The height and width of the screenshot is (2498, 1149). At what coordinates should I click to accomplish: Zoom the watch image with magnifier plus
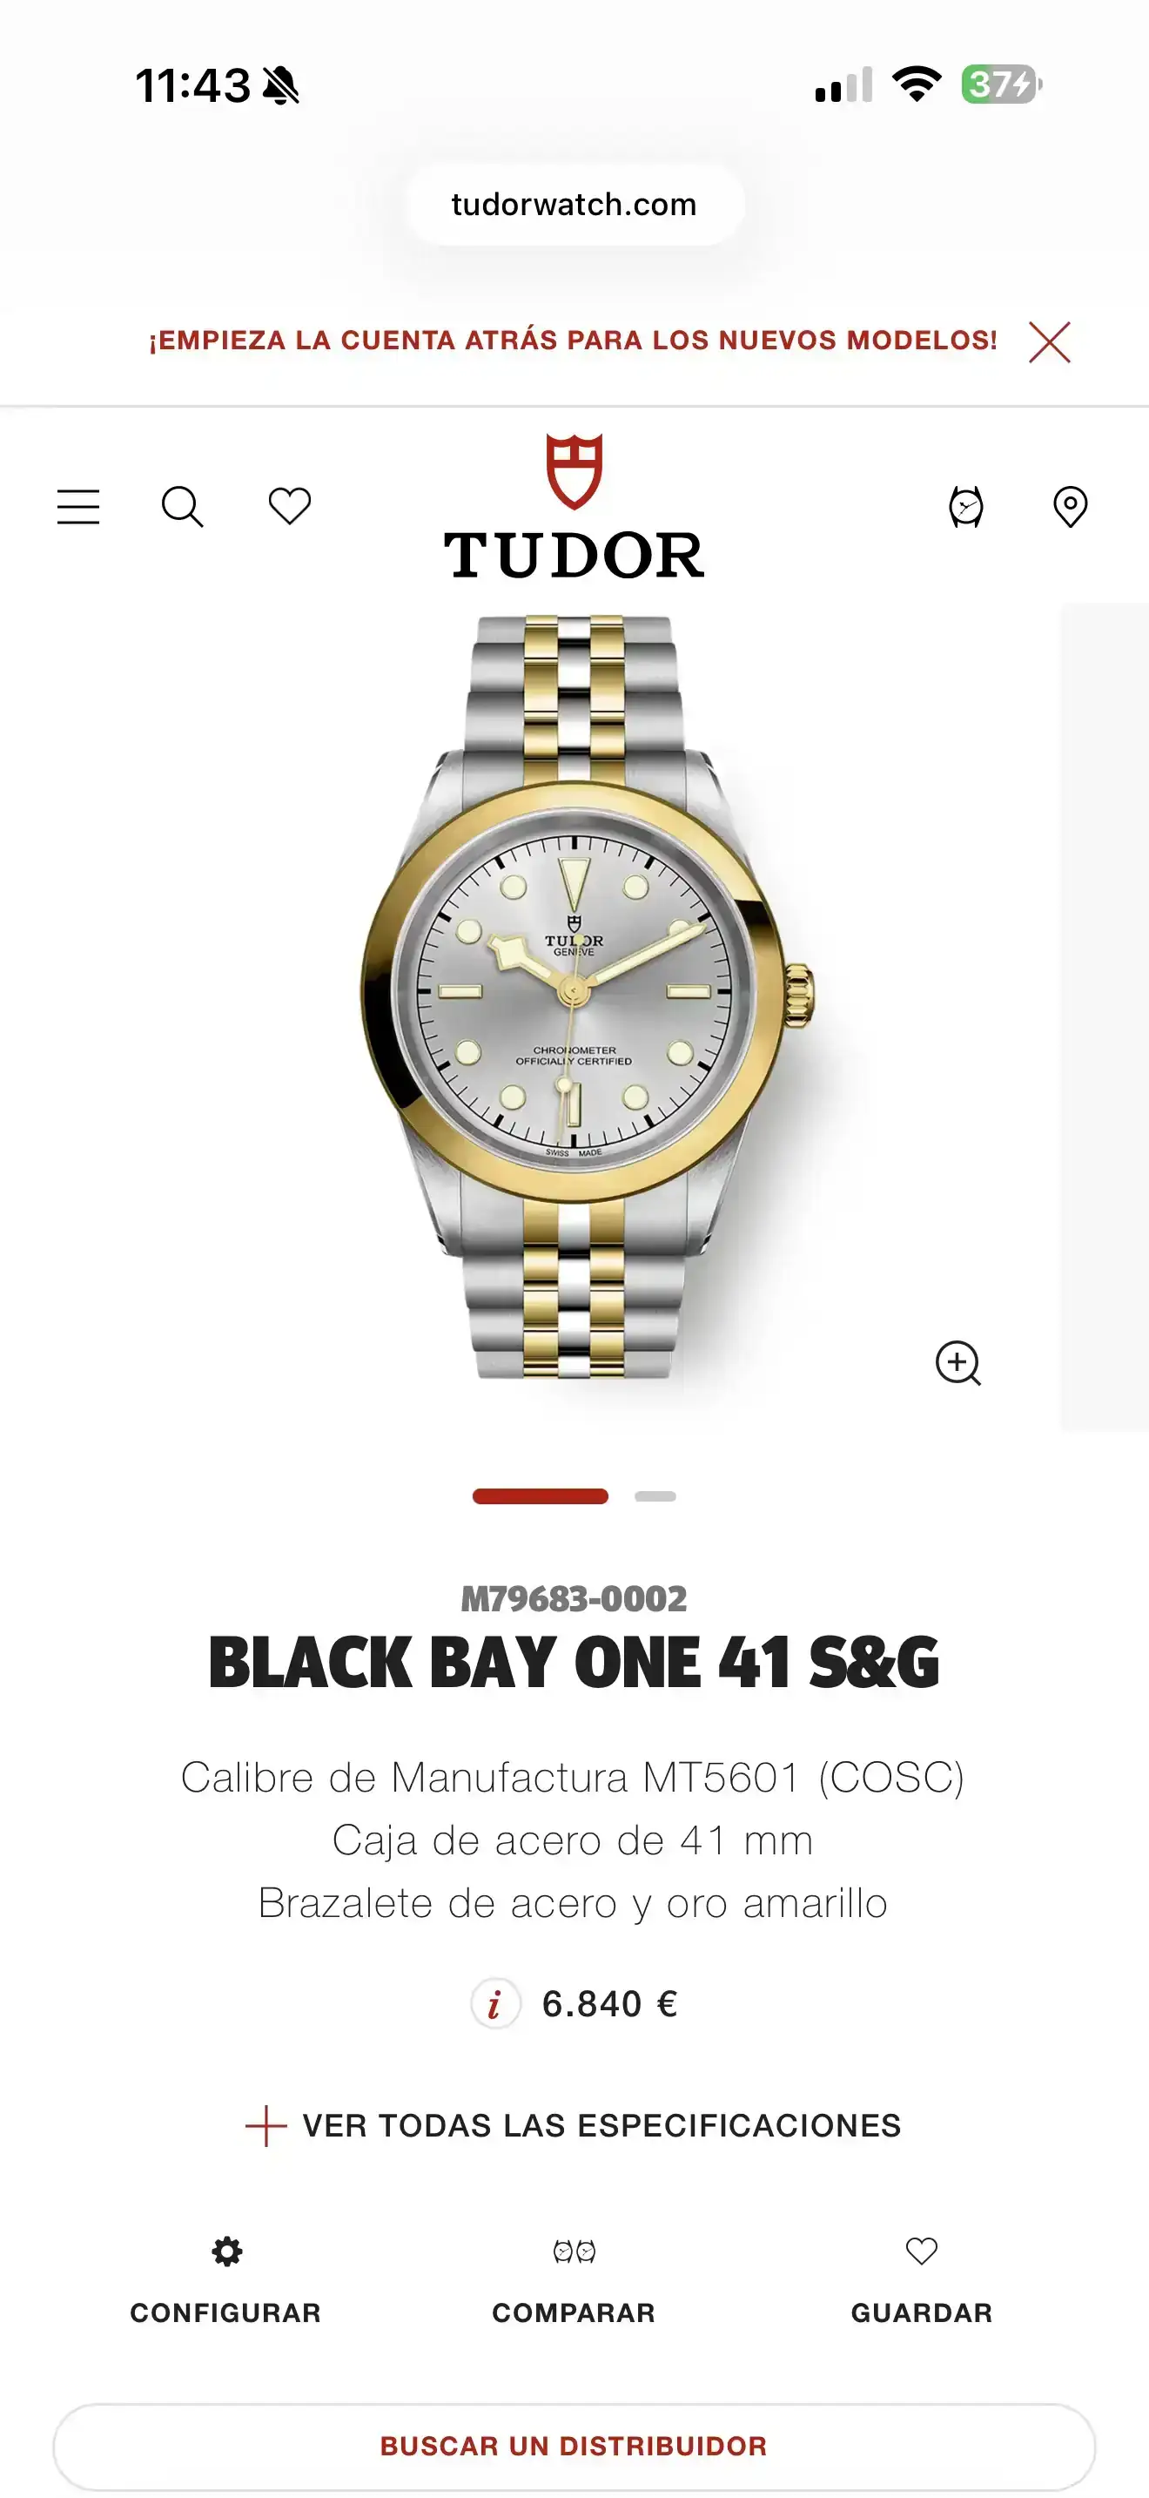(x=958, y=1362)
